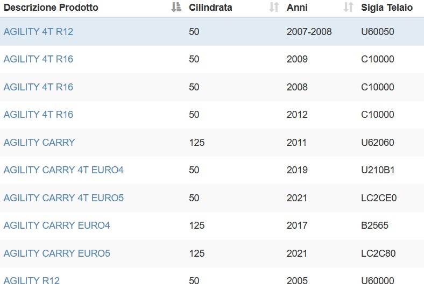Open the AGILITY CARRY EURO5 link
The width and height of the screenshot is (424, 289).
point(57,253)
